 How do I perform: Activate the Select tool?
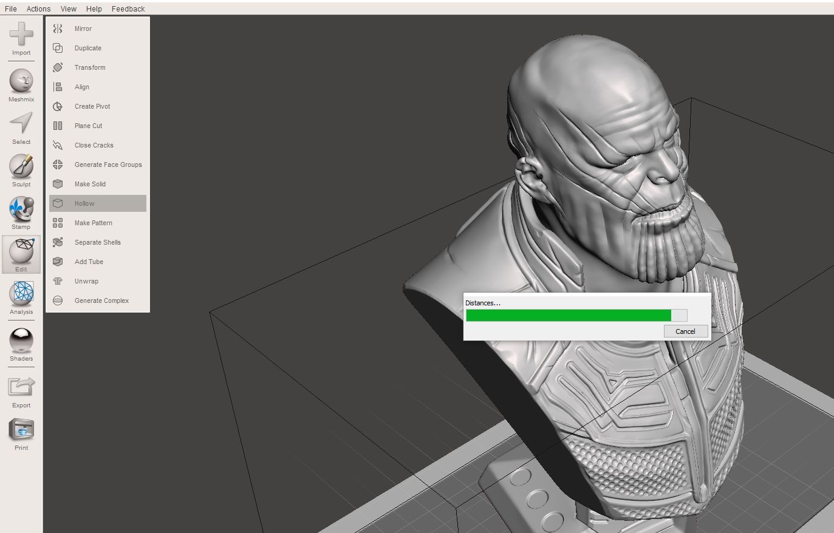pos(21,126)
